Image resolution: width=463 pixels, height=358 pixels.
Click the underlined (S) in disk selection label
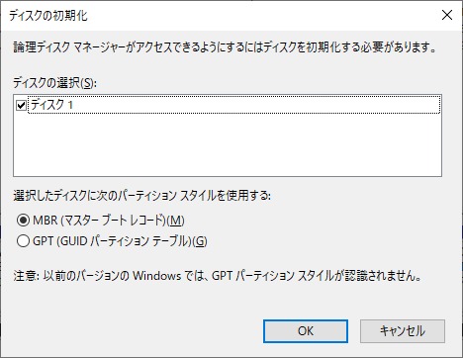pos(87,83)
